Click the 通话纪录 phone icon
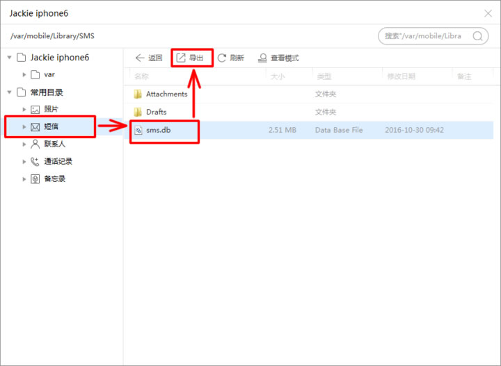This screenshot has height=366, width=501. 35,161
